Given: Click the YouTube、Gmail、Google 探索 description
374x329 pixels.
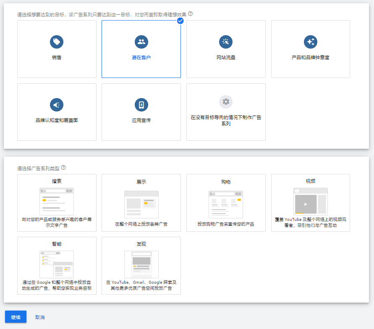Looking at the screenshot, I should [141, 285].
